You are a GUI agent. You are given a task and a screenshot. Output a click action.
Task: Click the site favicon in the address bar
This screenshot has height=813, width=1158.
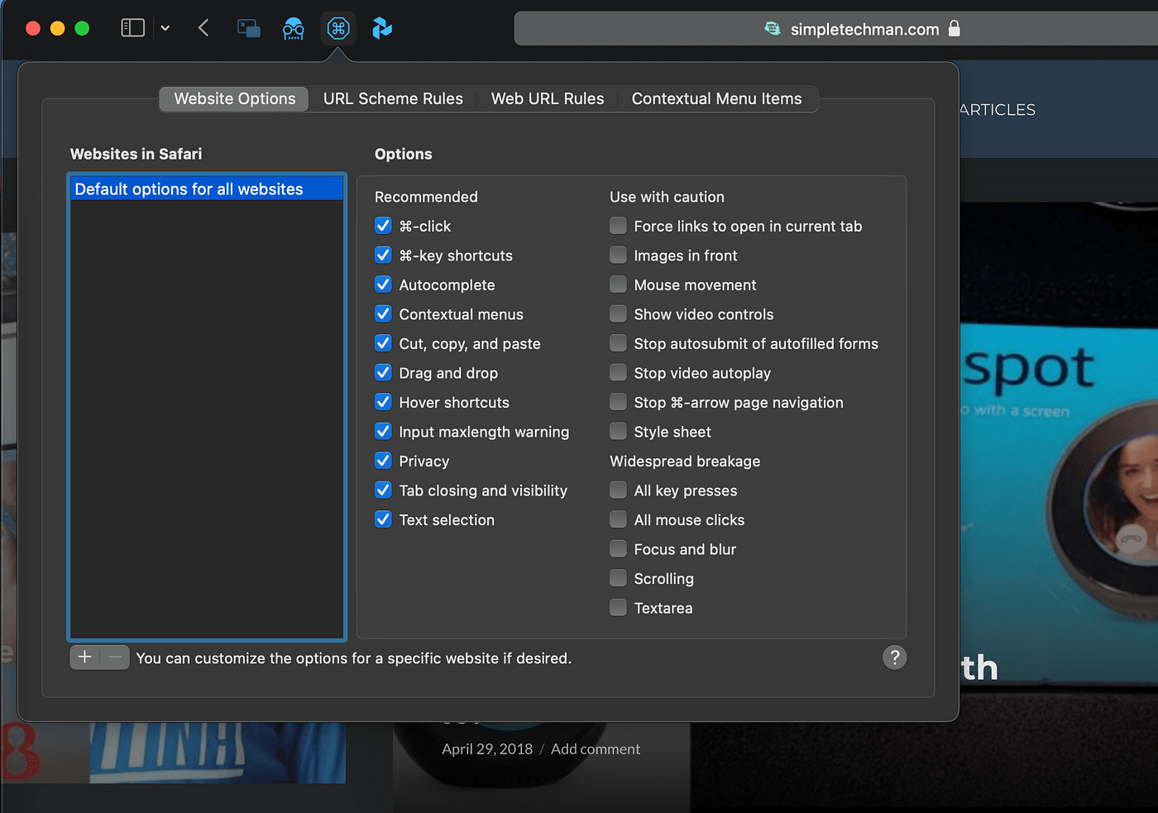(772, 28)
